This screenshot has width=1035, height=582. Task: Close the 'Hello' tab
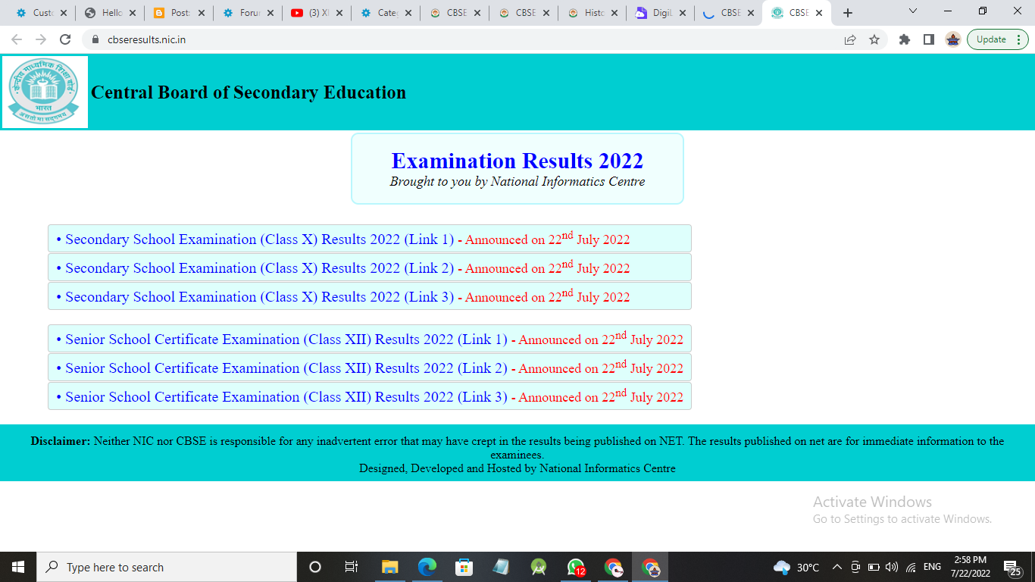pos(132,13)
